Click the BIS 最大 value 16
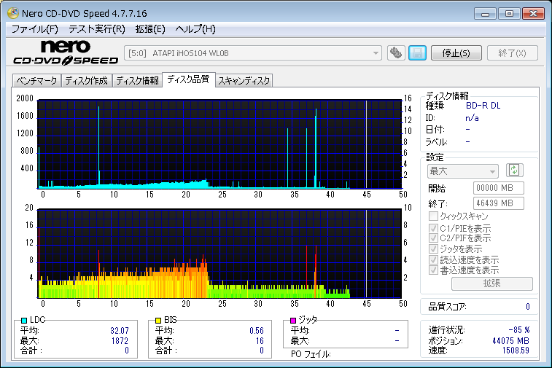552x368 pixels. 260,341
